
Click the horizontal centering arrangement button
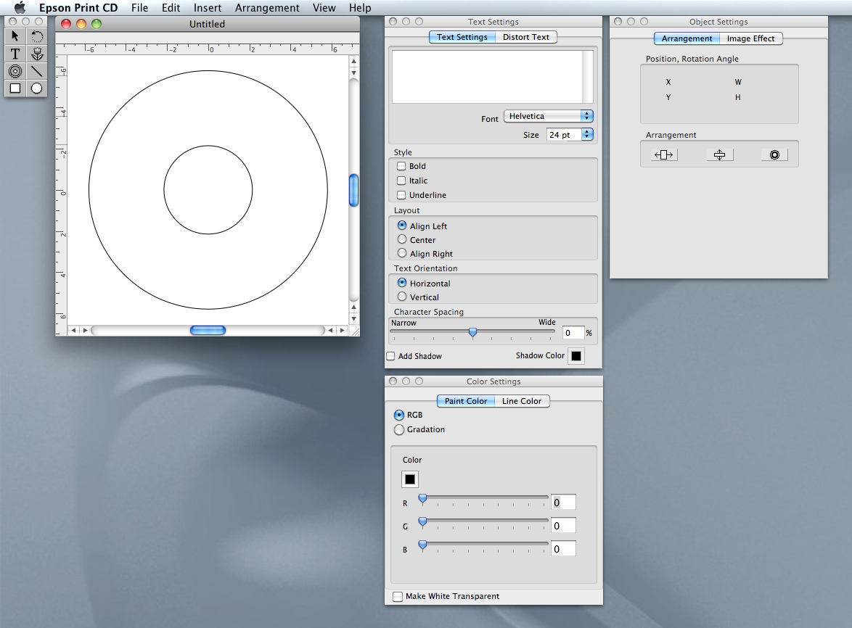tap(664, 154)
